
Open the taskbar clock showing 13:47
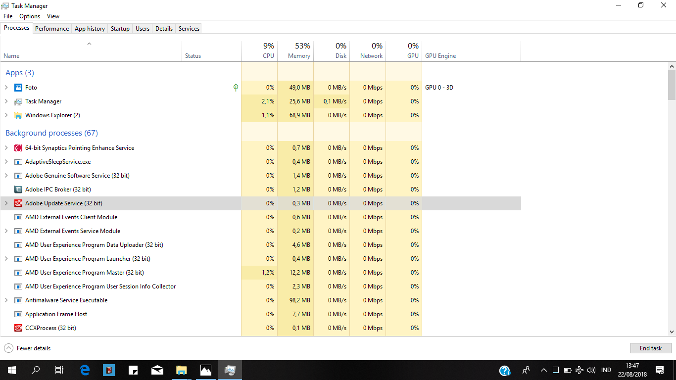(632, 370)
